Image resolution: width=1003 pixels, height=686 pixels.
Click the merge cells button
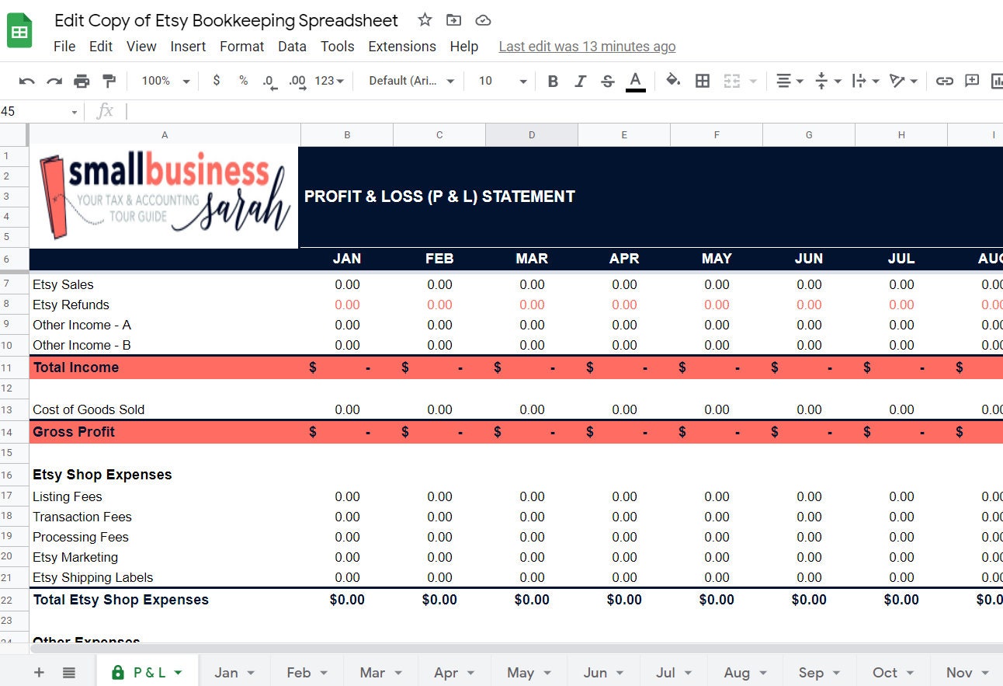pyautogui.click(x=731, y=81)
